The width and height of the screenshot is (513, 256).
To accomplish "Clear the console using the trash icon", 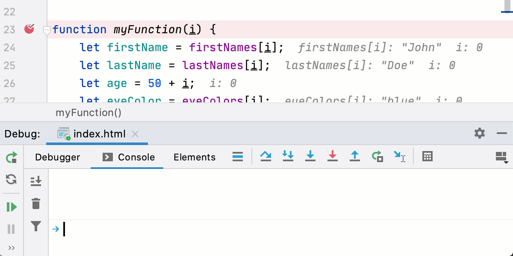I will 36,205.
